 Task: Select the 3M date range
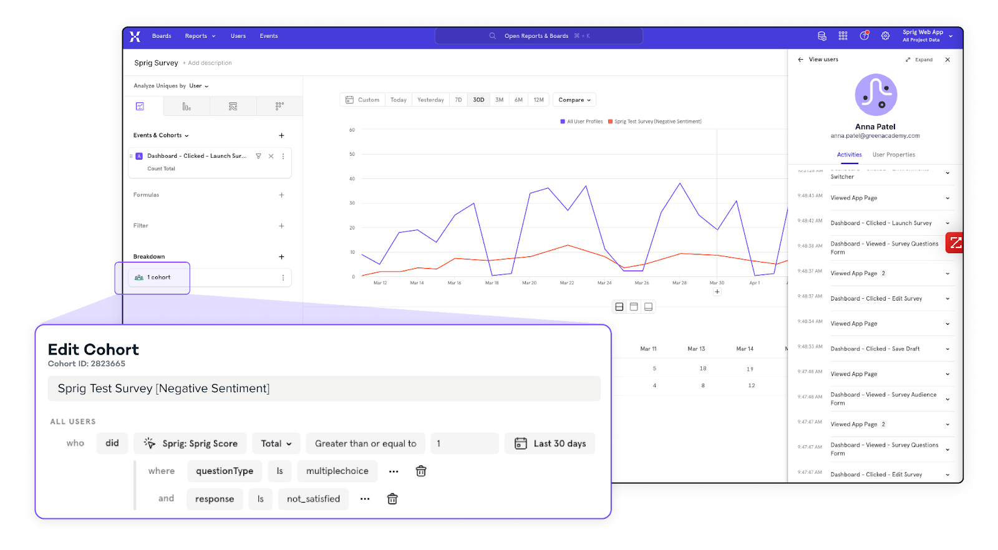(x=500, y=100)
